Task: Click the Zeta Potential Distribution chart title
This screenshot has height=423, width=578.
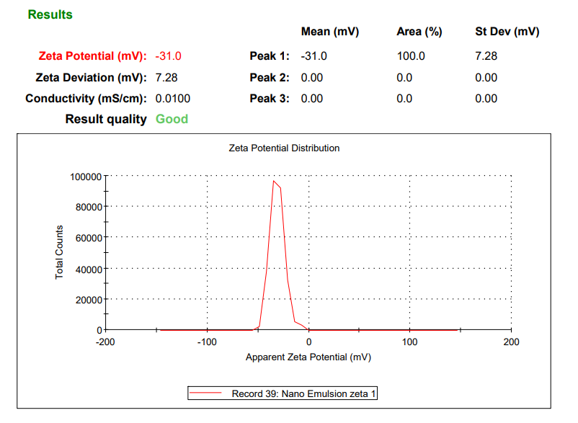Action: coord(284,148)
